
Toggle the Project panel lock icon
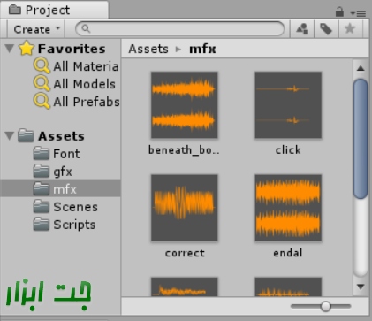pos(339,12)
